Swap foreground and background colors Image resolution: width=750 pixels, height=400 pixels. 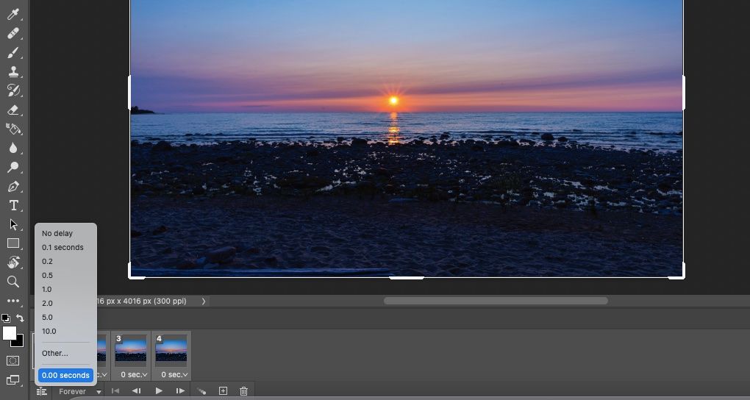pyautogui.click(x=21, y=318)
